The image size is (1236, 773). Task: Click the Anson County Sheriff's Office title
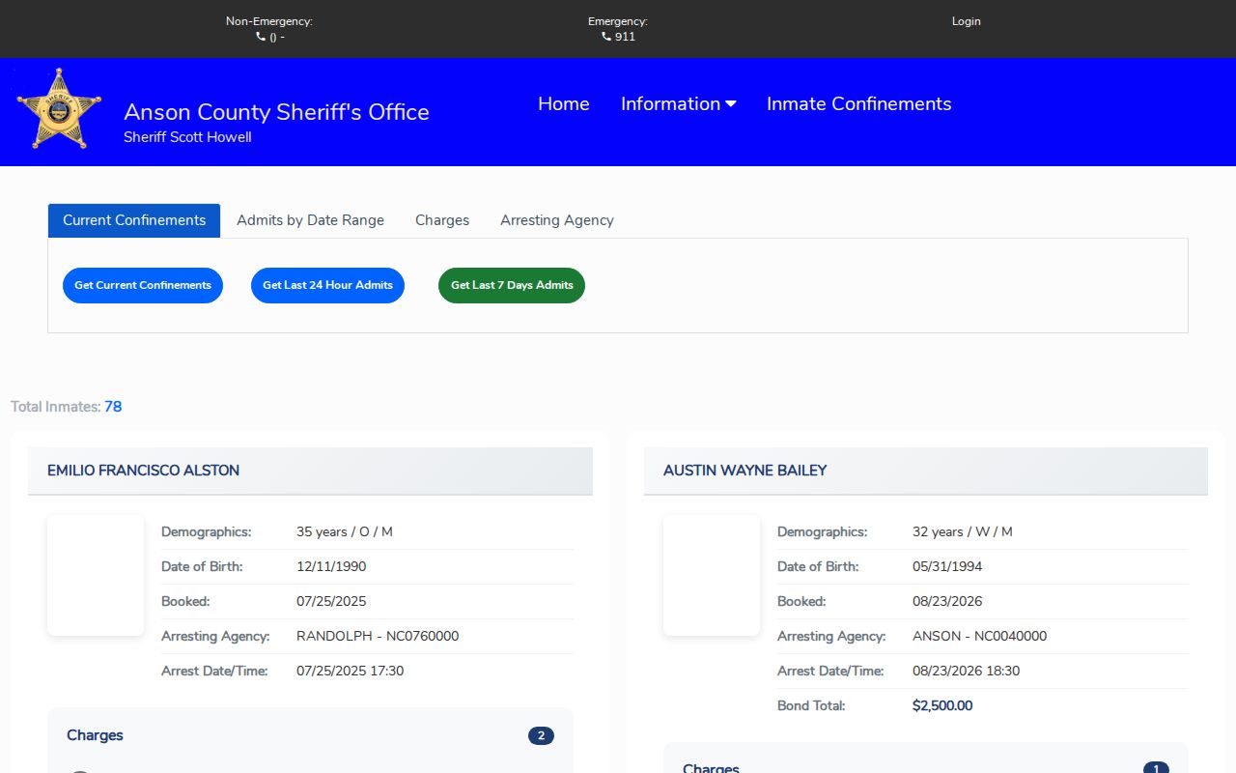(276, 112)
